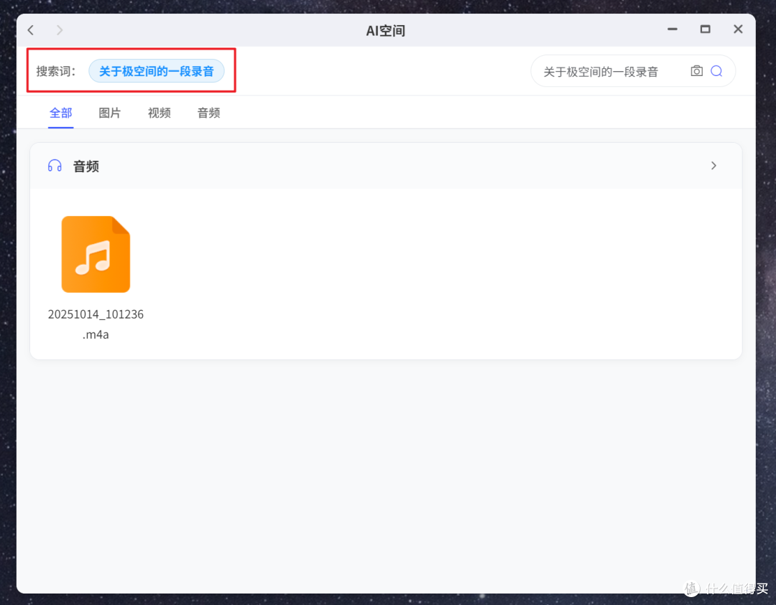Click the headphones icon in 音频 section
This screenshot has width=776, height=605.
(x=55, y=166)
